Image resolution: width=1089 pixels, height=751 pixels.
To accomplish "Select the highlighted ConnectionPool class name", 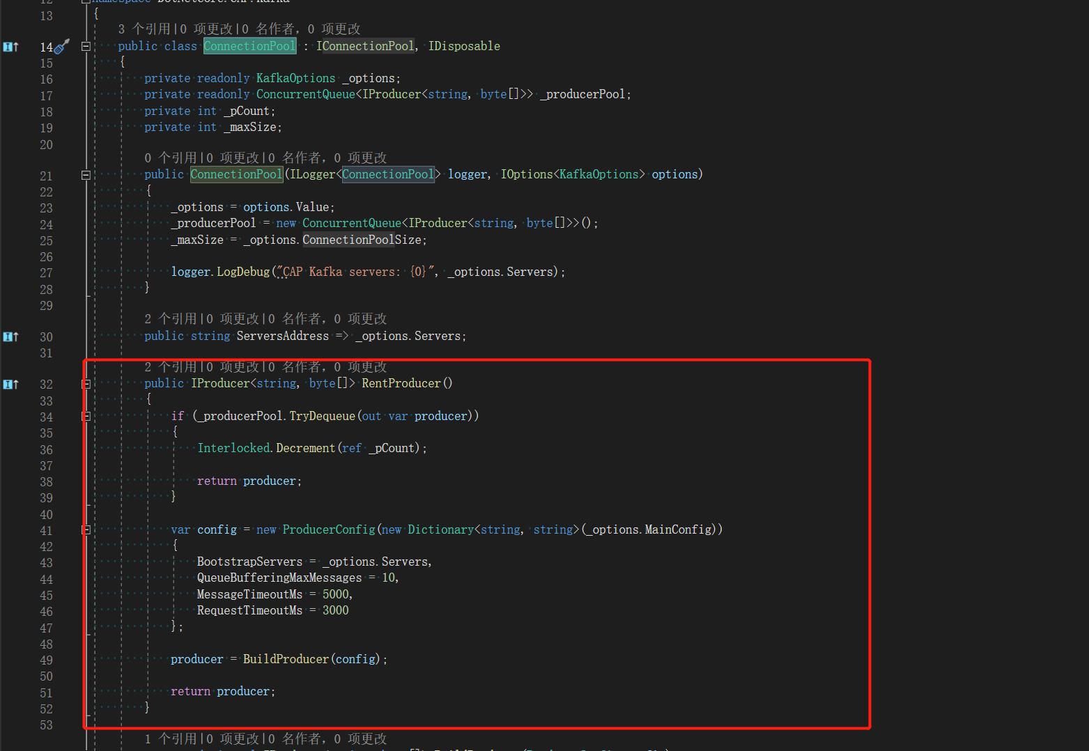I will click(249, 46).
